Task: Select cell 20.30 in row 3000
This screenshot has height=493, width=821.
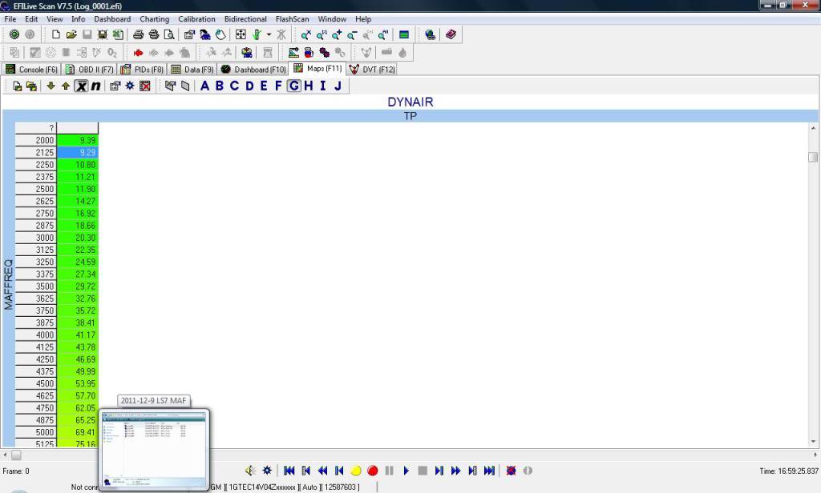Action: pos(78,238)
